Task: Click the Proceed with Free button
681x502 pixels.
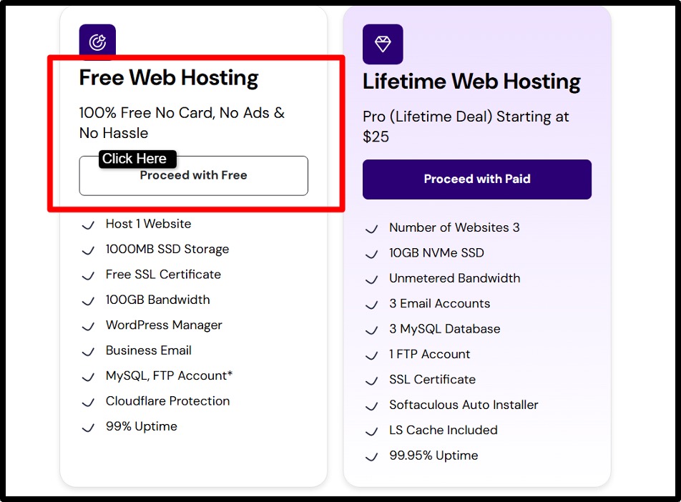Action: [x=193, y=175]
